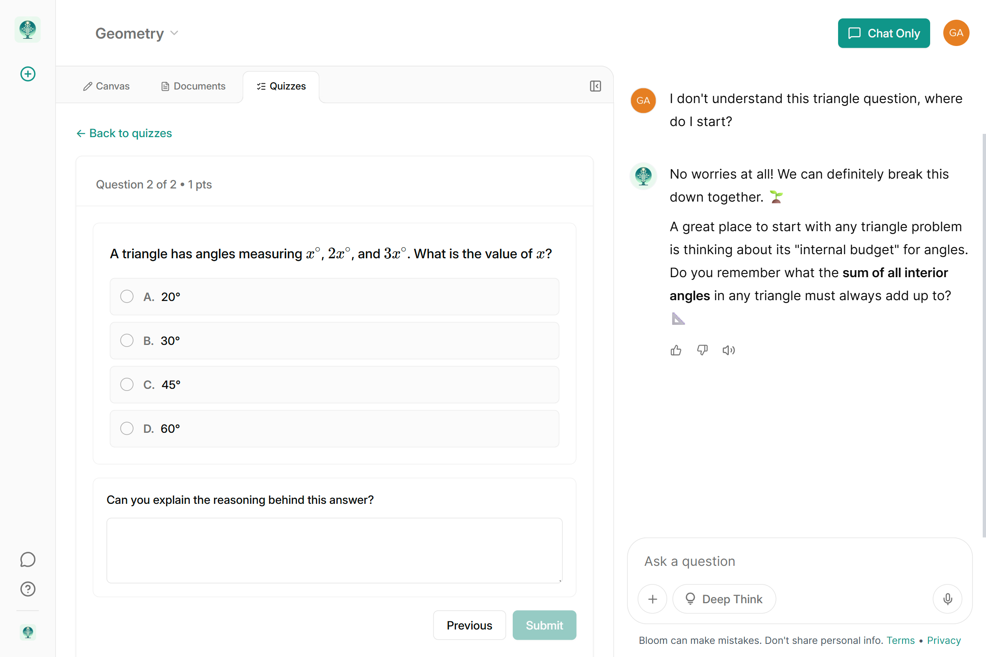986x657 pixels.
Task: Give thumbs up on Bloom's response
Action: [675, 350]
